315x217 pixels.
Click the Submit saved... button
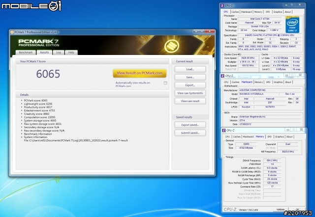click(190, 133)
